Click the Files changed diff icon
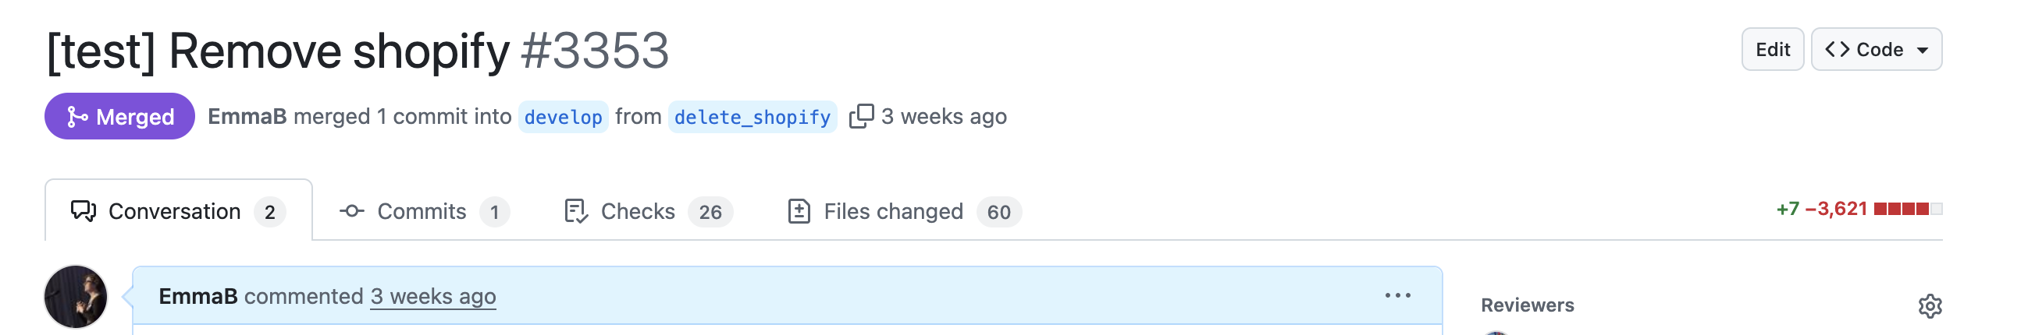Image resolution: width=2028 pixels, height=335 pixels. point(799,211)
